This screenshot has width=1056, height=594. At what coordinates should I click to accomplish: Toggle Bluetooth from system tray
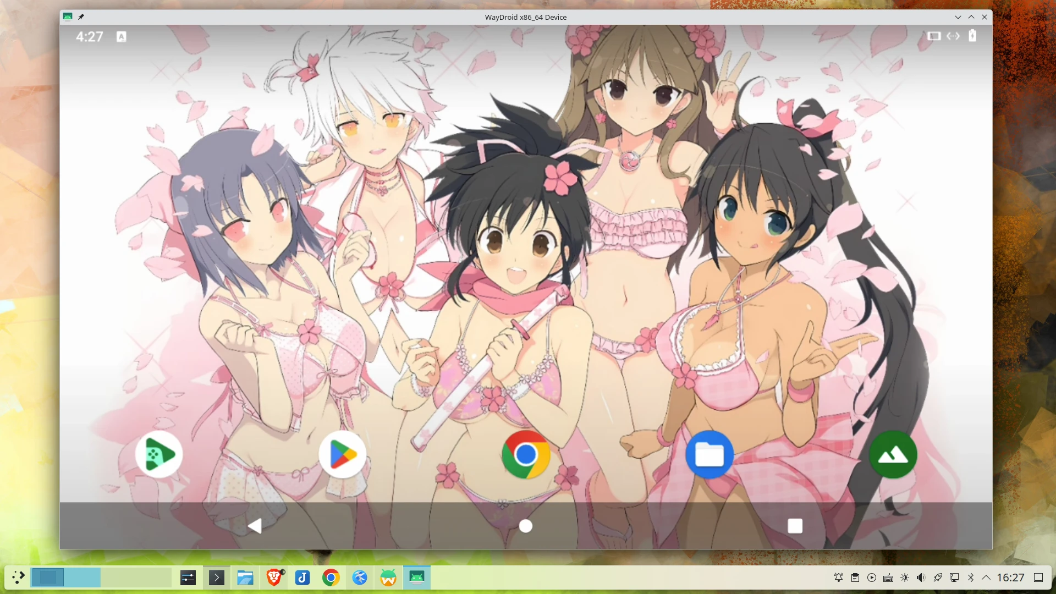click(971, 577)
